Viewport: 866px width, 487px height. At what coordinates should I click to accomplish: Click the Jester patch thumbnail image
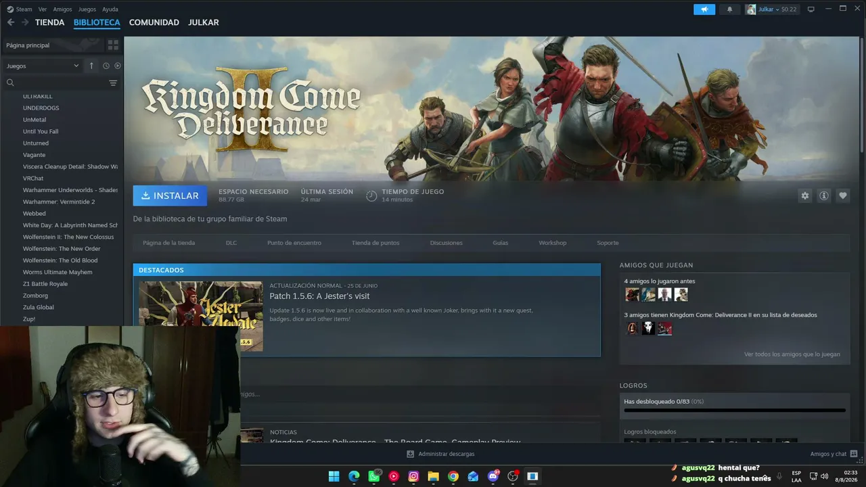click(201, 316)
